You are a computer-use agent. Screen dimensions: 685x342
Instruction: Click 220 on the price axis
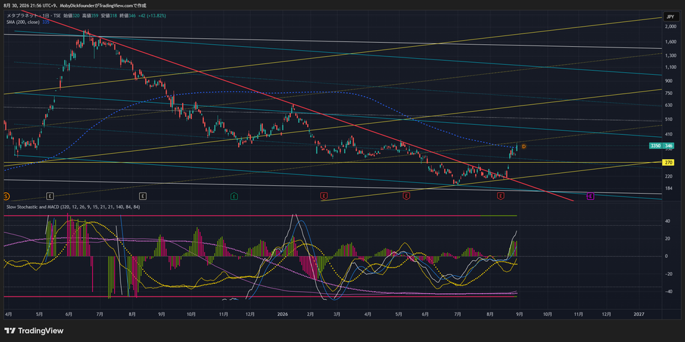click(669, 176)
